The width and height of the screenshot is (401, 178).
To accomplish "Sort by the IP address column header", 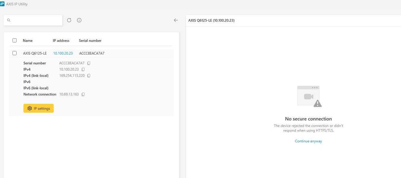I will [x=61, y=41].
